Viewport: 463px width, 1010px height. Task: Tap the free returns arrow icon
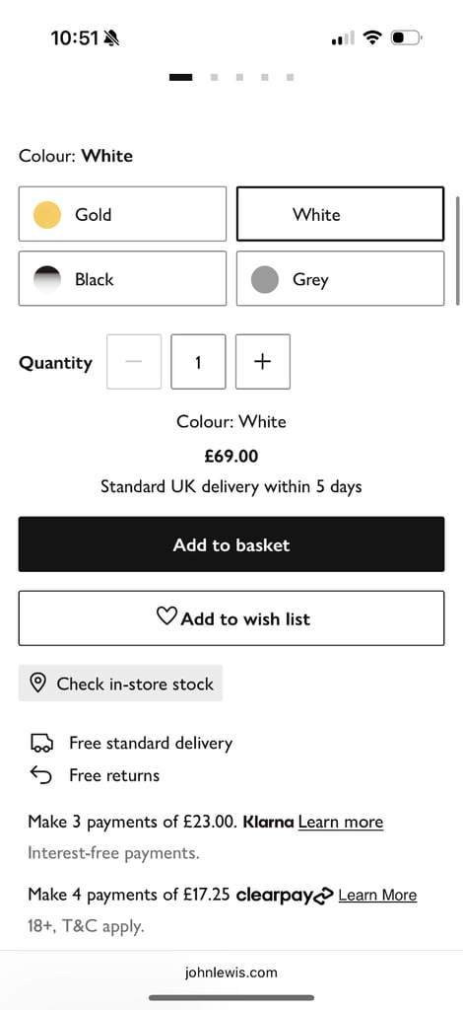41,775
